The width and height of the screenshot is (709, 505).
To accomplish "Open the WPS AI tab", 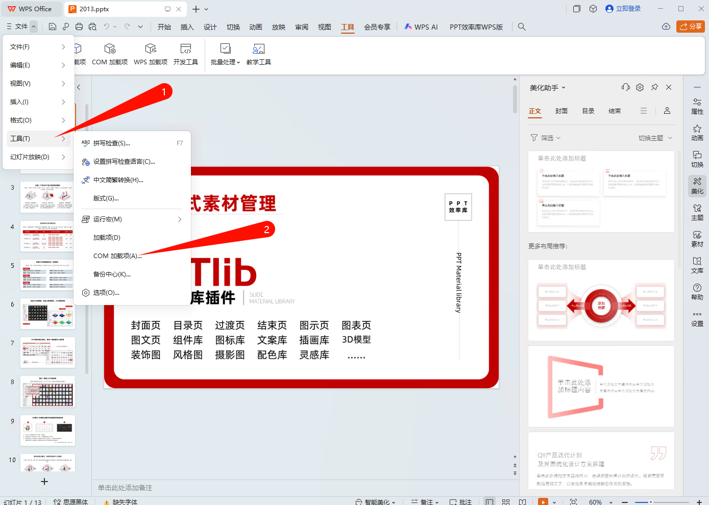I will [x=421, y=27].
